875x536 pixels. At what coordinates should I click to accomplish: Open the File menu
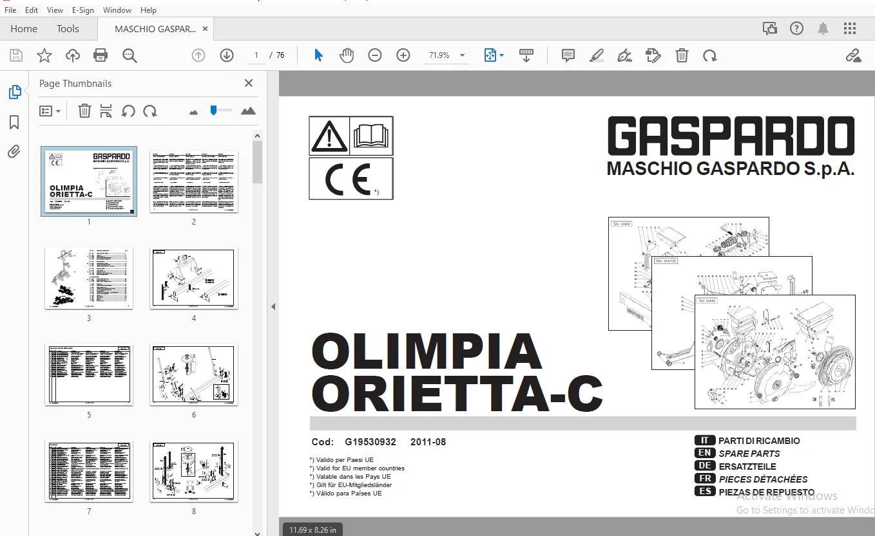pos(10,10)
